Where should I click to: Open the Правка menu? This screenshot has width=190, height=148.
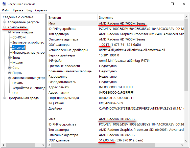[18, 10]
